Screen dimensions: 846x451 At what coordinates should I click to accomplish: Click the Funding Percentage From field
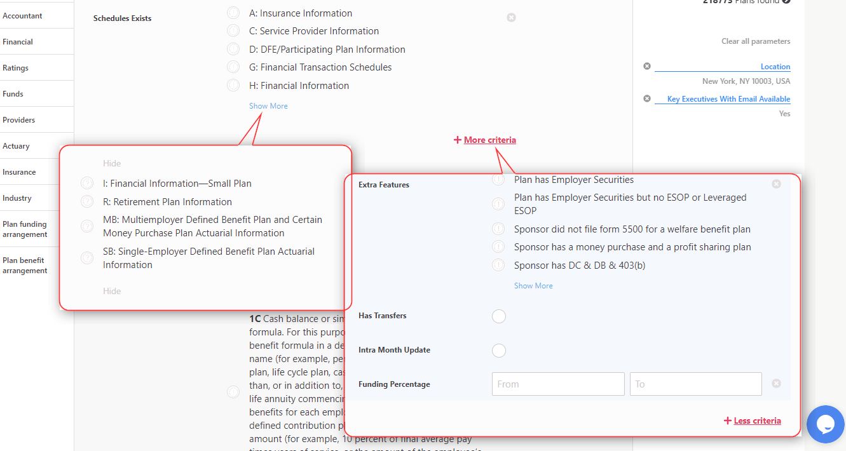557,384
